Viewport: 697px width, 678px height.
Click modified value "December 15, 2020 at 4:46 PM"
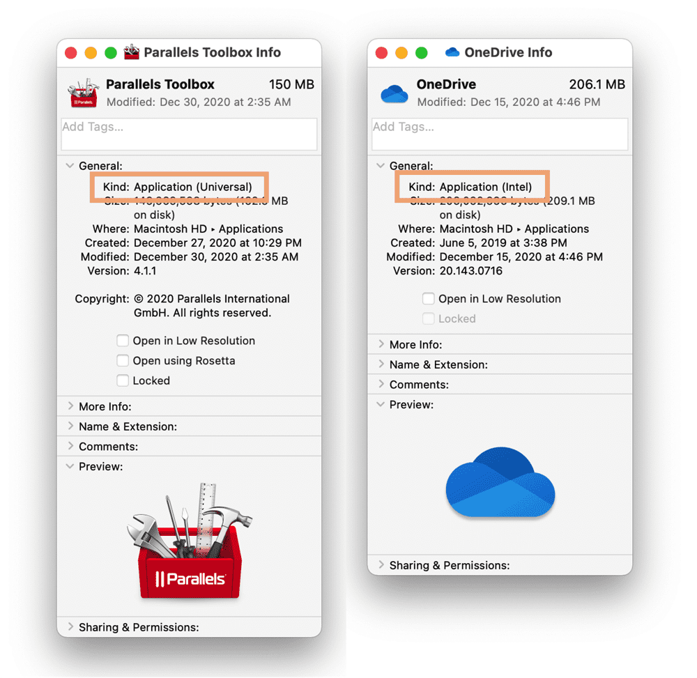(x=521, y=257)
